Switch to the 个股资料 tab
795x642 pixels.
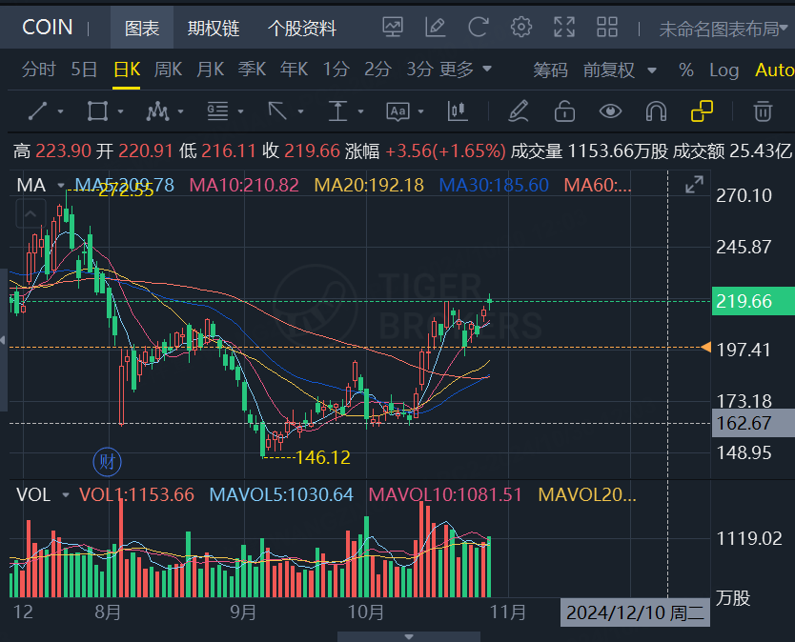pyautogui.click(x=301, y=27)
